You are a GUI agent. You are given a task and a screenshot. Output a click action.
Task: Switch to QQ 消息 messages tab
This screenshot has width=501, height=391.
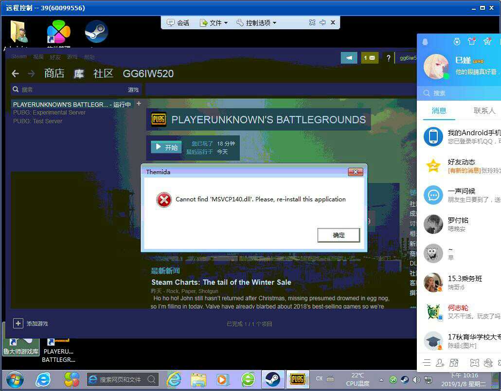coord(439,111)
